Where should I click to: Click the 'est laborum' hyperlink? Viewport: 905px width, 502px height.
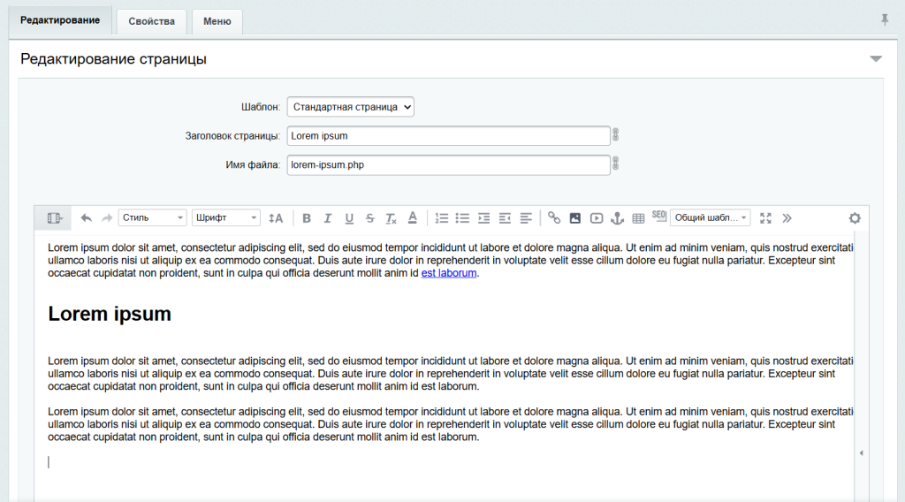(449, 273)
